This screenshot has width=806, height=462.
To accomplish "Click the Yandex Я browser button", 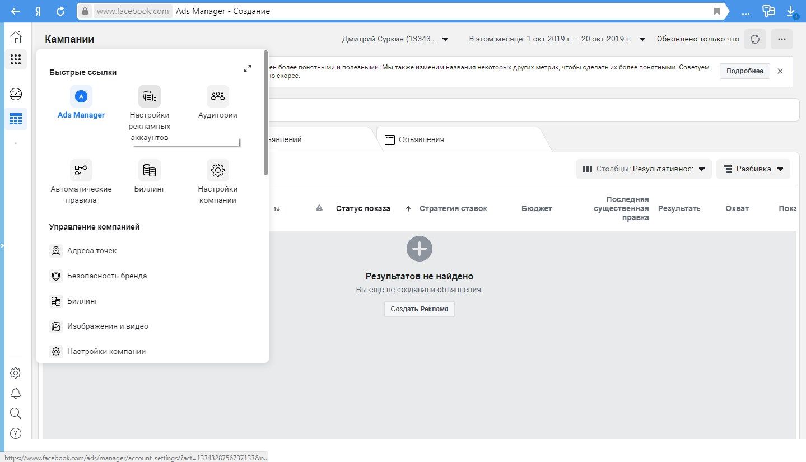I will pyautogui.click(x=38, y=11).
